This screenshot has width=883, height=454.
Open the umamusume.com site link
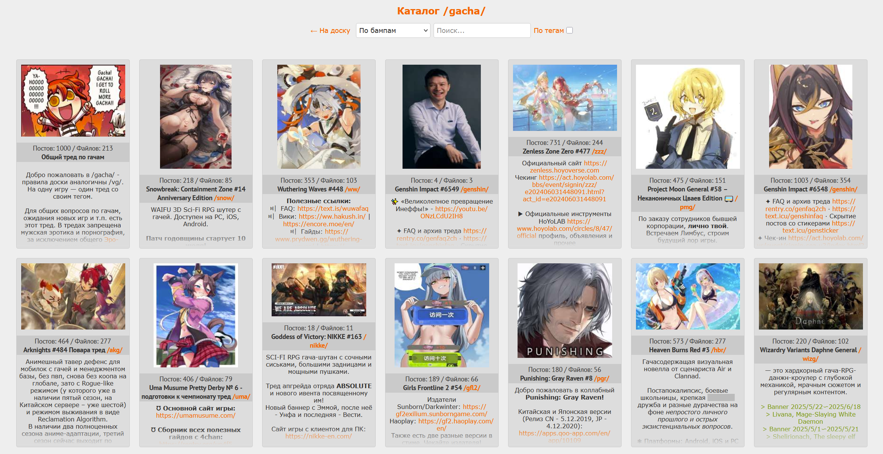tap(196, 415)
